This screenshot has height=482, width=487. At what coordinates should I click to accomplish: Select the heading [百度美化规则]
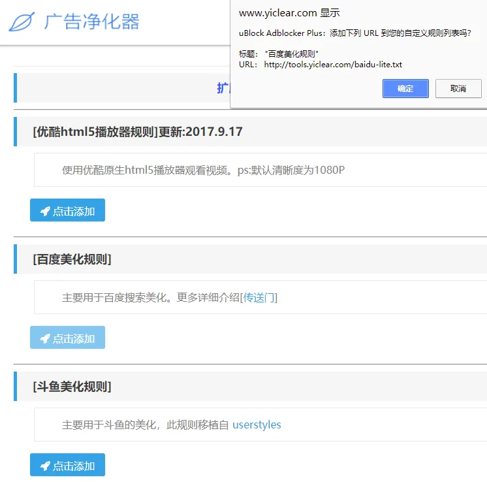(x=72, y=259)
